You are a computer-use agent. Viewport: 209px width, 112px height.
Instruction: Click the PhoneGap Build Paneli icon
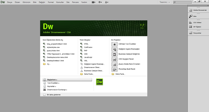pyautogui.click(x=114, y=69)
